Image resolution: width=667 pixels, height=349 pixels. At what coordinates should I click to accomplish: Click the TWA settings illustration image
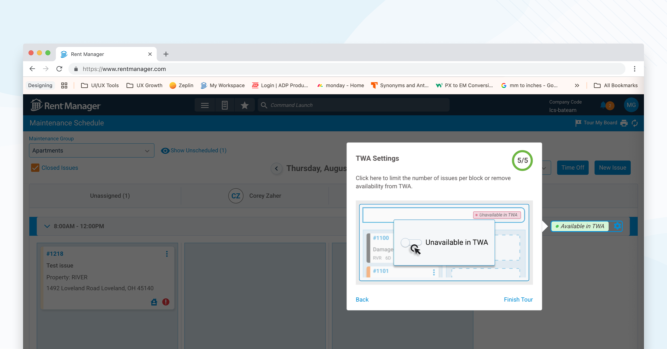(444, 243)
